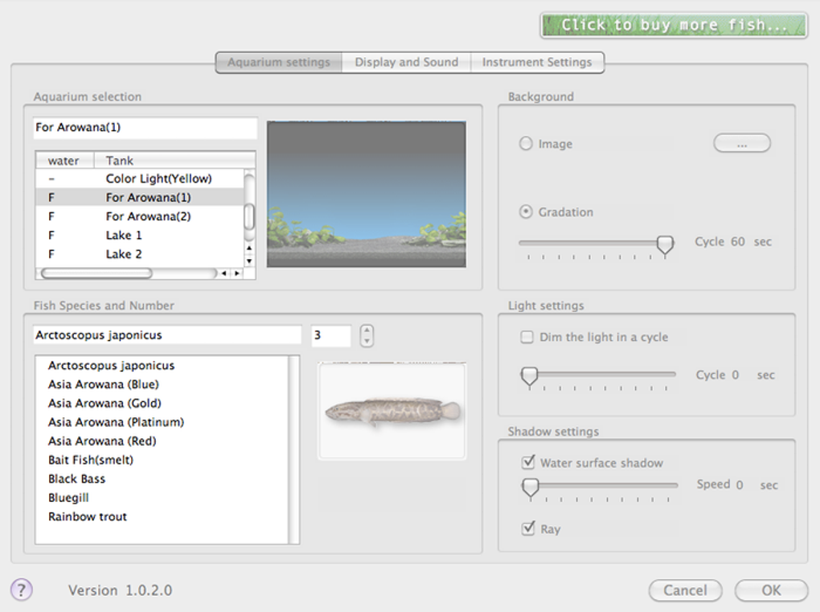Select the Image background radio button

(526, 143)
